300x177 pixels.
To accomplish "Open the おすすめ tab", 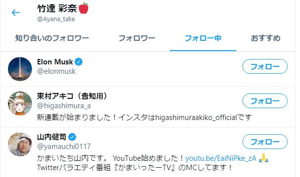I will point(266,38).
